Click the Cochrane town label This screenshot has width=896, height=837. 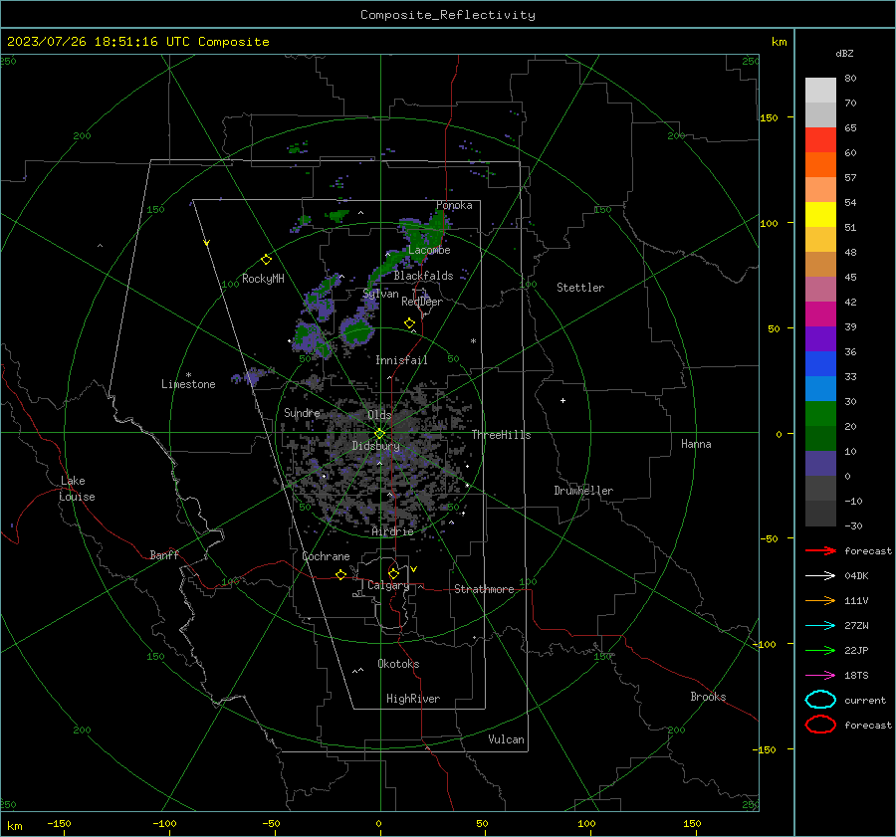click(x=326, y=556)
